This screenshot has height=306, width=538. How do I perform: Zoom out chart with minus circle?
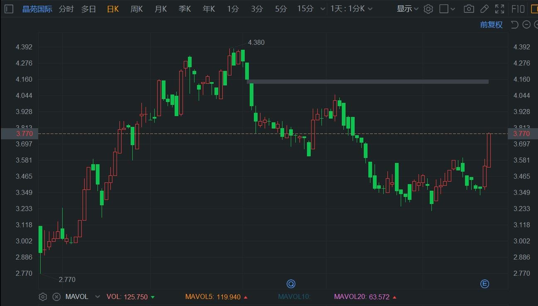click(x=526, y=24)
